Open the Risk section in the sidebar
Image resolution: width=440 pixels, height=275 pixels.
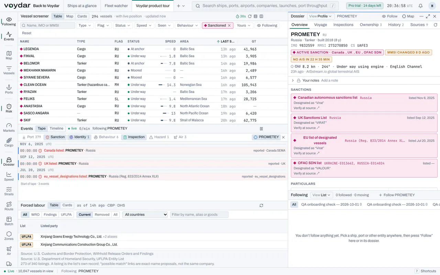[x=9, y=108]
